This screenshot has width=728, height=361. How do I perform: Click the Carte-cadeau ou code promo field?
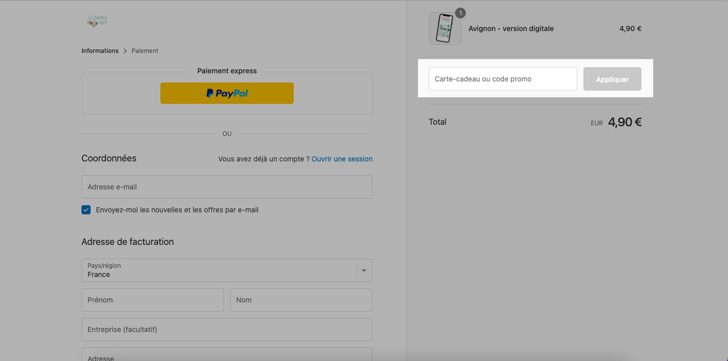[503, 79]
